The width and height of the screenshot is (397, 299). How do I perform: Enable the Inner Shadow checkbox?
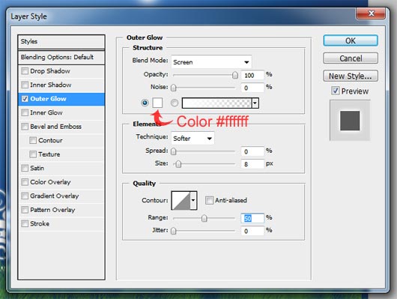click(x=25, y=85)
